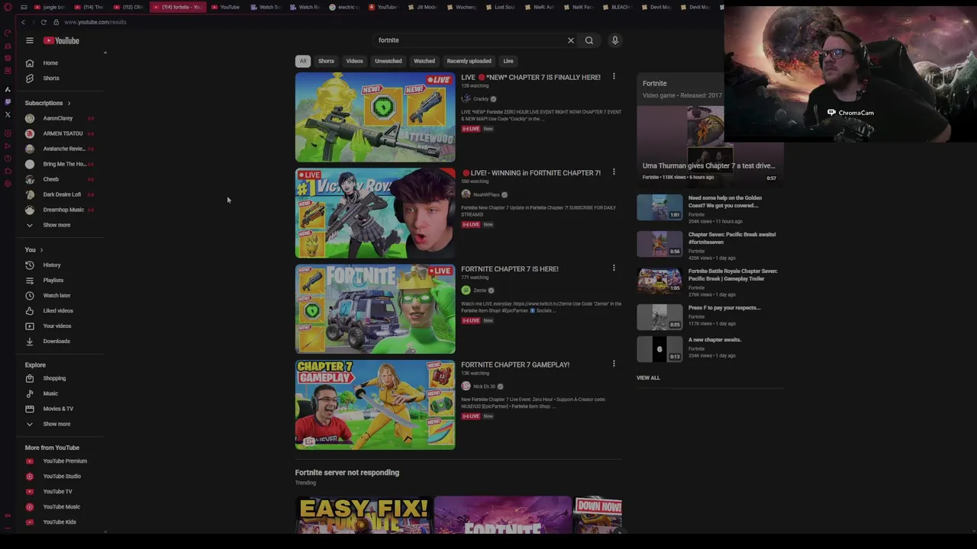The height and width of the screenshot is (549, 977).
Task: Open the Chapter 7 Is Finally Here thumbnail
Action: 375,117
